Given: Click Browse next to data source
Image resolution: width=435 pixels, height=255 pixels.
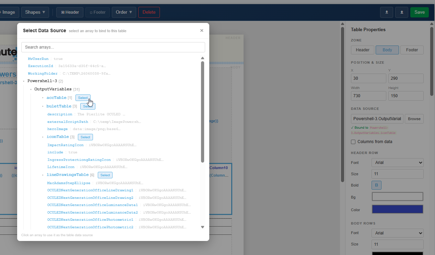Looking at the screenshot, I should (414, 119).
